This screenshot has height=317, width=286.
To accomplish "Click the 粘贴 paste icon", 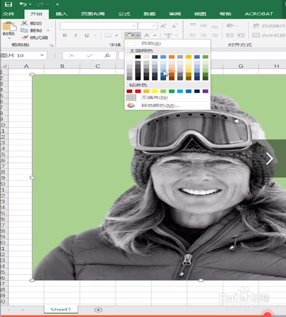I will pyautogui.click(x=9, y=26).
